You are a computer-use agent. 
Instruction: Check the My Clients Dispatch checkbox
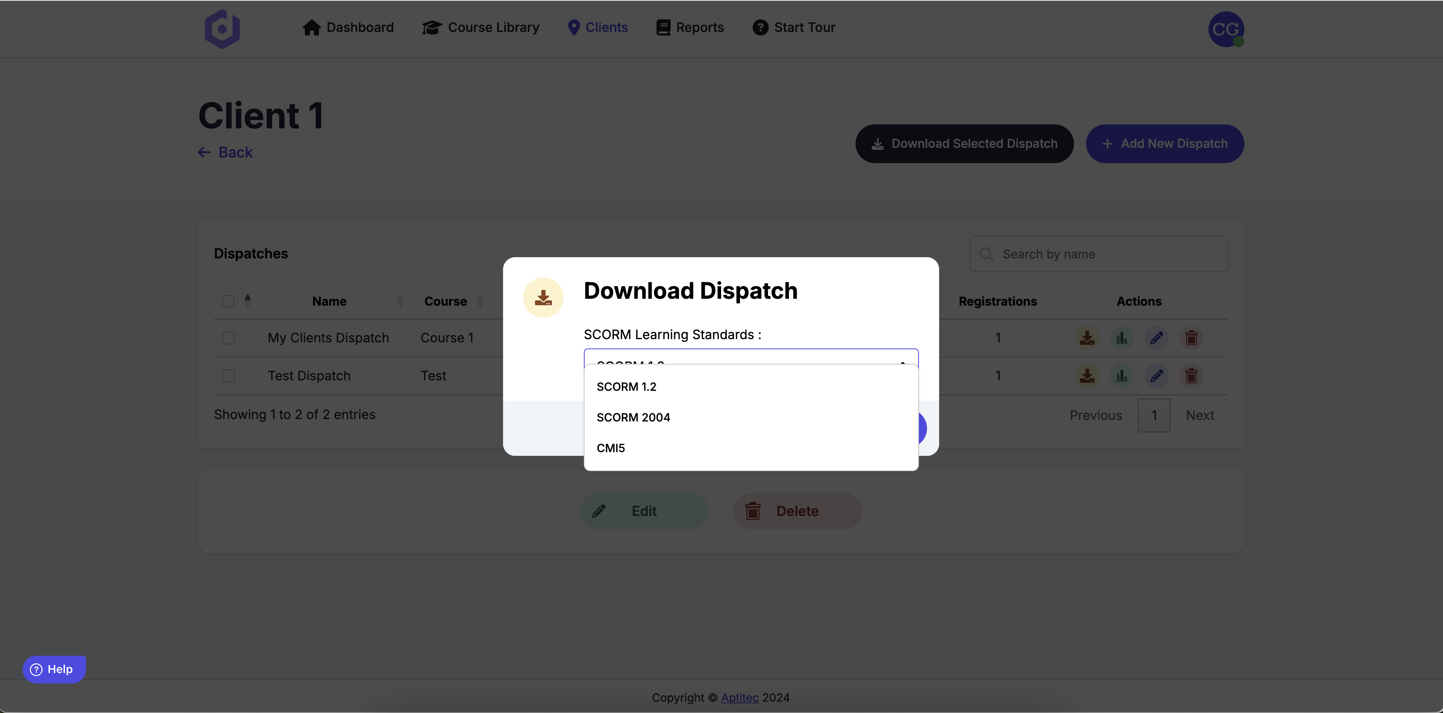click(228, 338)
